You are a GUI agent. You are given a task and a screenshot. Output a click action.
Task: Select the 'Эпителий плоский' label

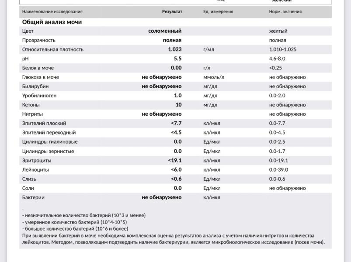(44, 123)
